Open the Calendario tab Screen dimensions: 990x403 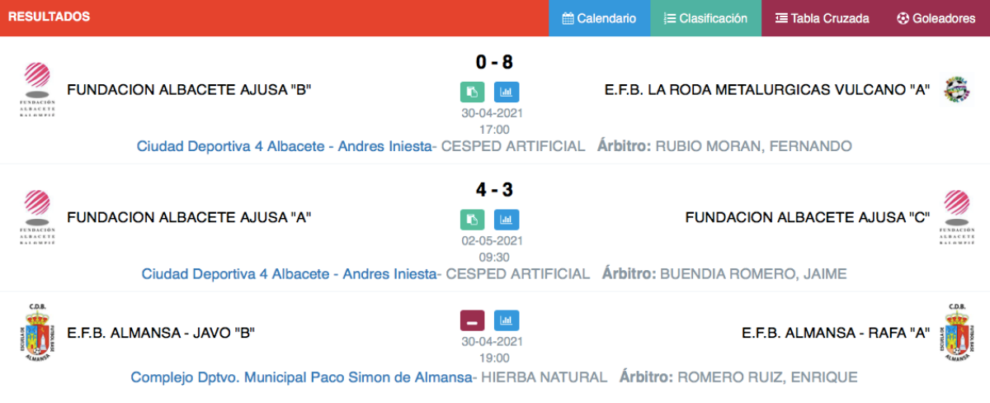[x=599, y=18]
